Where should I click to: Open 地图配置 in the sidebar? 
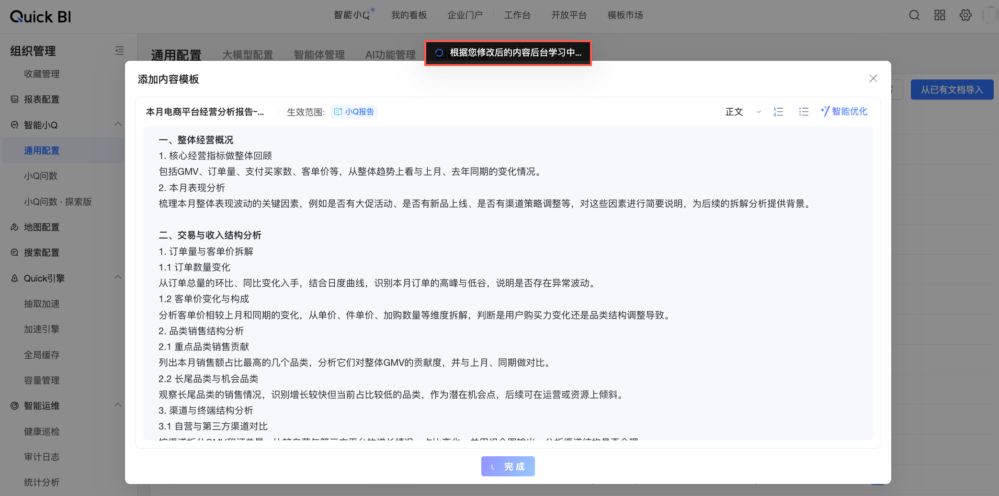click(x=42, y=227)
